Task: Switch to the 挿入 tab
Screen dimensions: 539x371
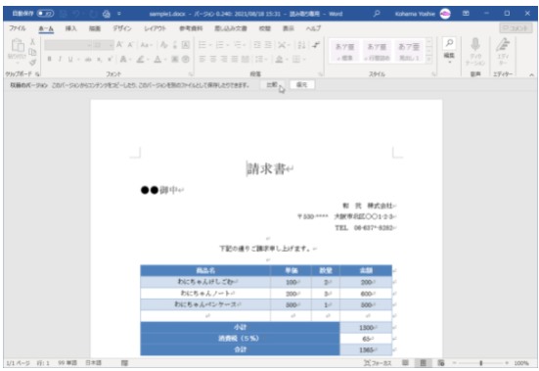Action: pyautogui.click(x=70, y=28)
